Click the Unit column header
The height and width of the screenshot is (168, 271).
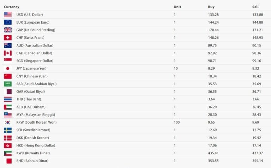[177, 7]
